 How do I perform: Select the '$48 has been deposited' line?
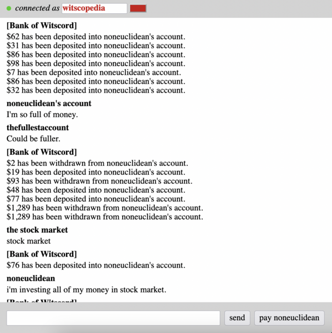tap(96, 190)
